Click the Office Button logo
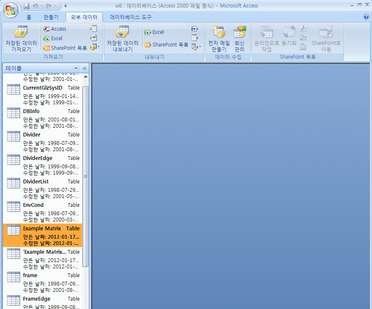Viewport: 372px width, 309px height. pos(11,10)
